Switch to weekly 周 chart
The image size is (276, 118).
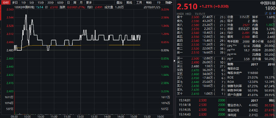tap(75, 2)
